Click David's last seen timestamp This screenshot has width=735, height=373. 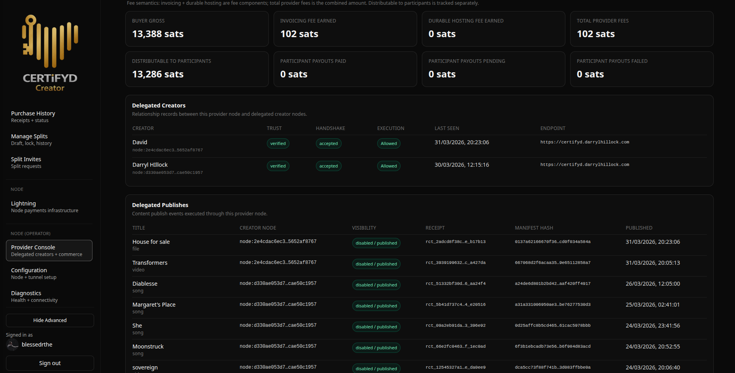click(x=462, y=142)
